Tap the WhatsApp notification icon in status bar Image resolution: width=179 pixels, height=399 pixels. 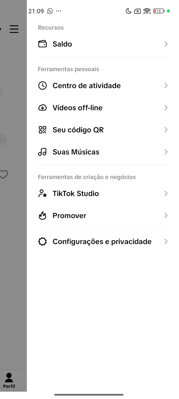pyautogui.click(x=50, y=11)
